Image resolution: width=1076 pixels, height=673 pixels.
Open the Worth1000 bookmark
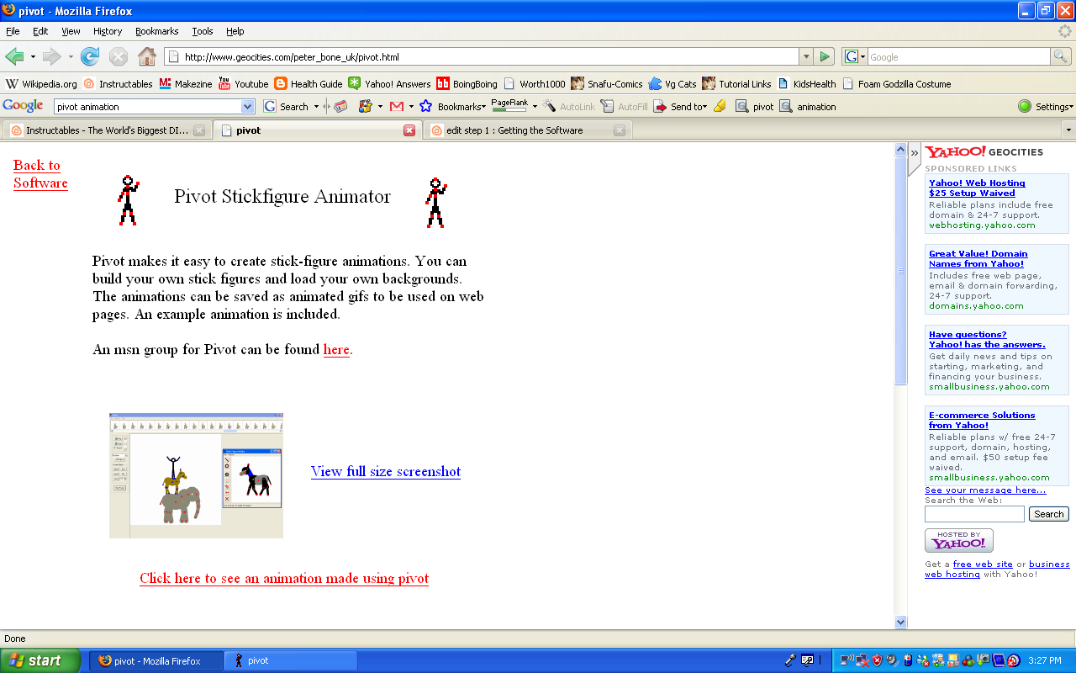(534, 84)
